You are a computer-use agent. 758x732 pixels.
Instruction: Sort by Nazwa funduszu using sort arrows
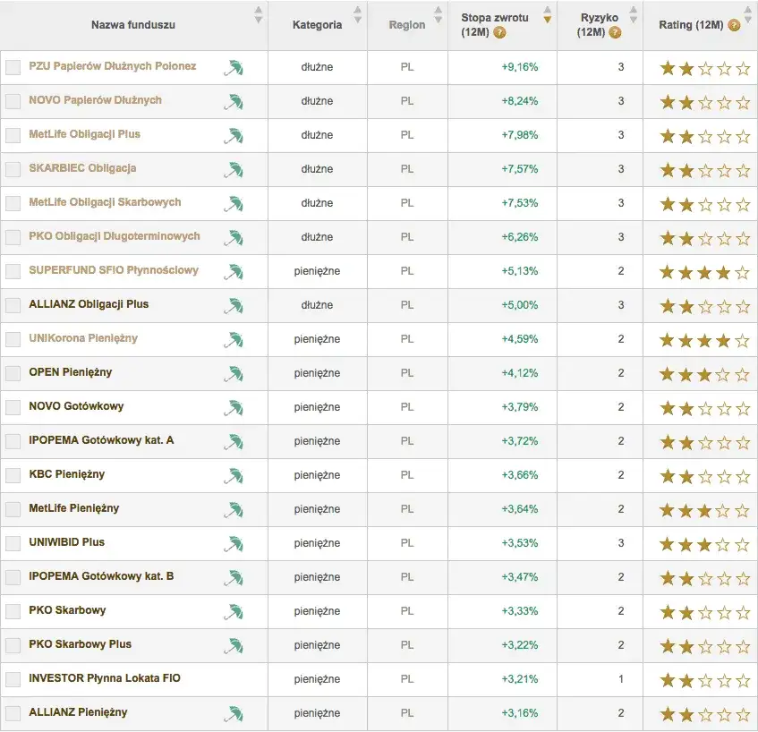(x=259, y=15)
